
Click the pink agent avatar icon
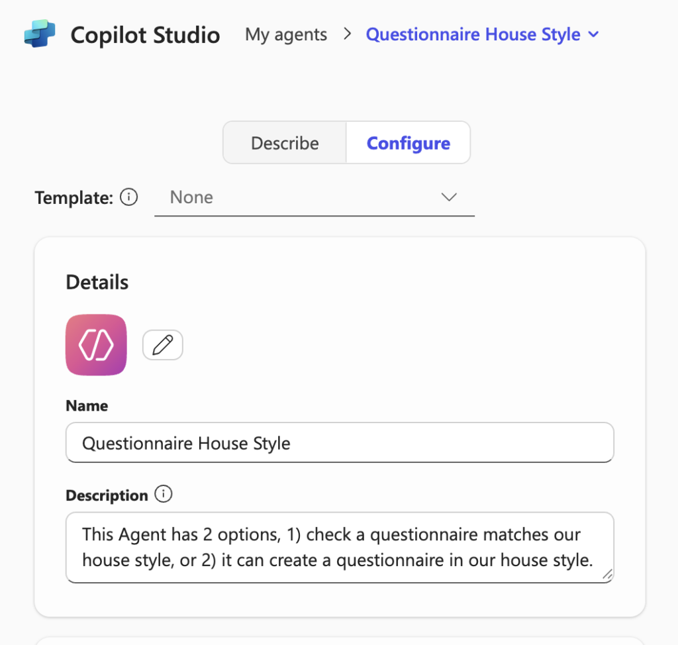pos(96,345)
